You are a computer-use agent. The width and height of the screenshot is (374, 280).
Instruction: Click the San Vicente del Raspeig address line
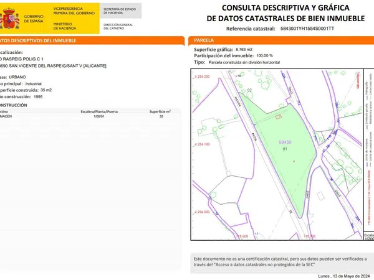pos(53,65)
